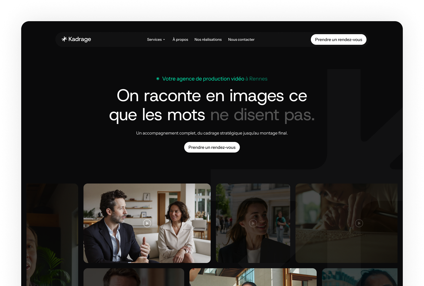Select the tagline "Votre agence de production vidéo à Rennes"

[x=215, y=79]
